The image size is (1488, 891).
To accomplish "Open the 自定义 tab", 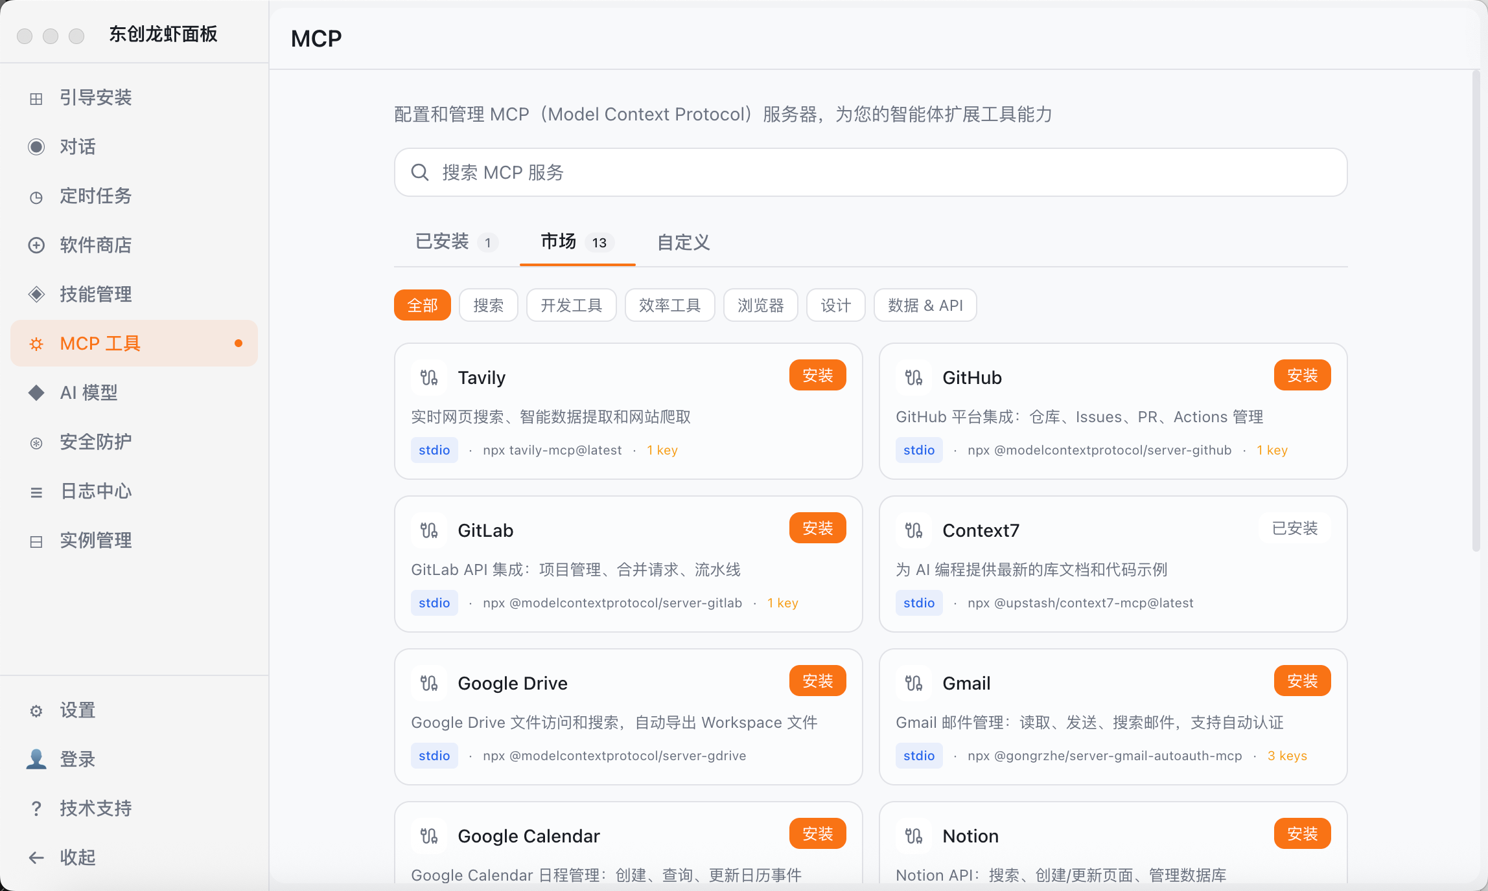I will 683,242.
